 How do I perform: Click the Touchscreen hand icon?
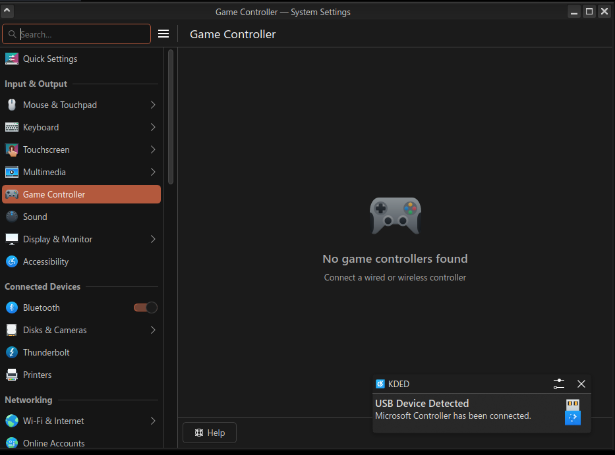pos(12,149)
